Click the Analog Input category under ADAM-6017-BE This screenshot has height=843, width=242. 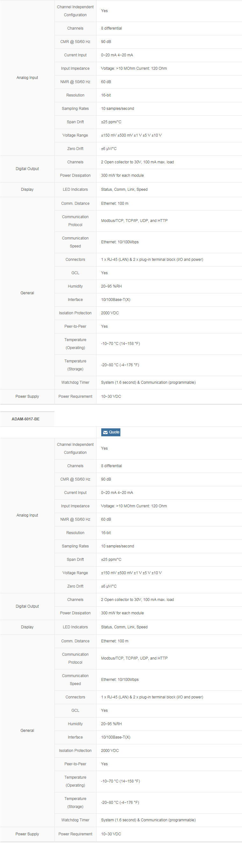pos(27,515)
